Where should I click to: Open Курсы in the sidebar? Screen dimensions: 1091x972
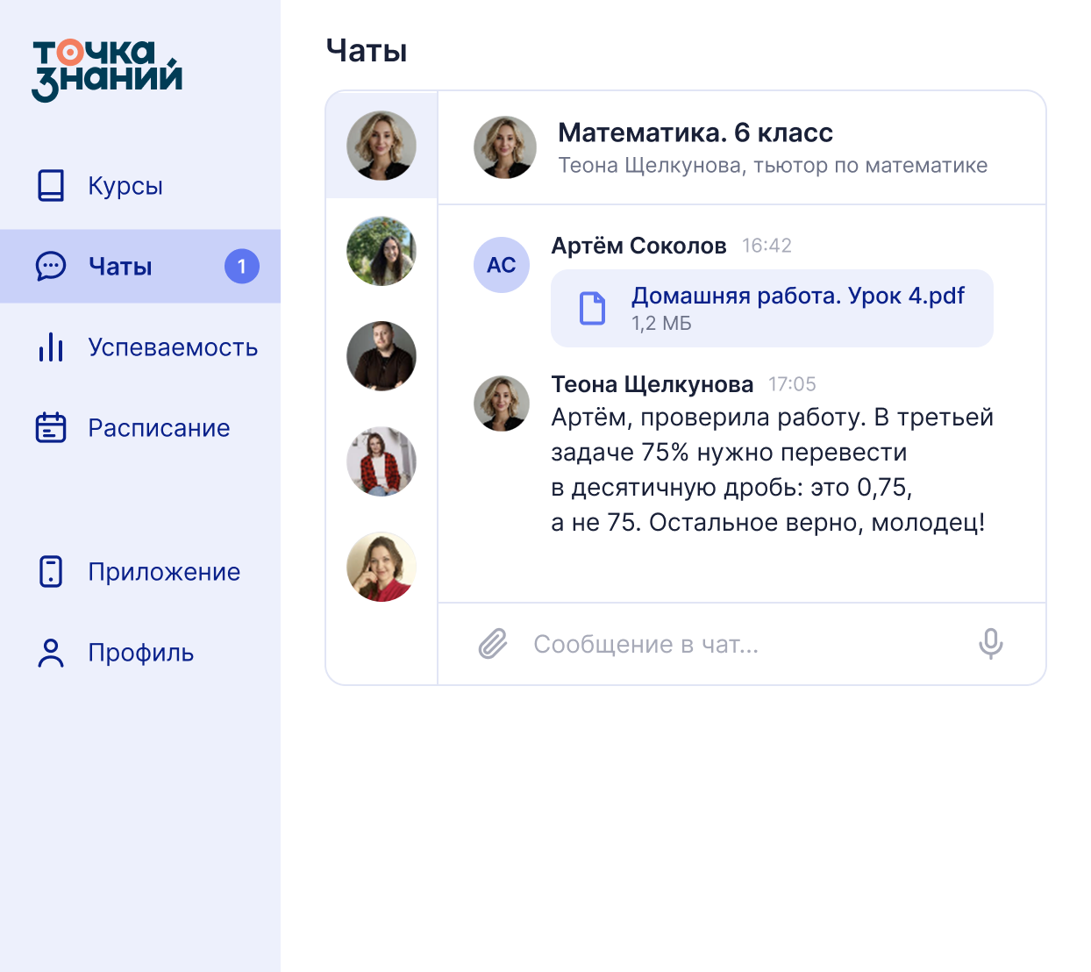[x=140, y=186]
